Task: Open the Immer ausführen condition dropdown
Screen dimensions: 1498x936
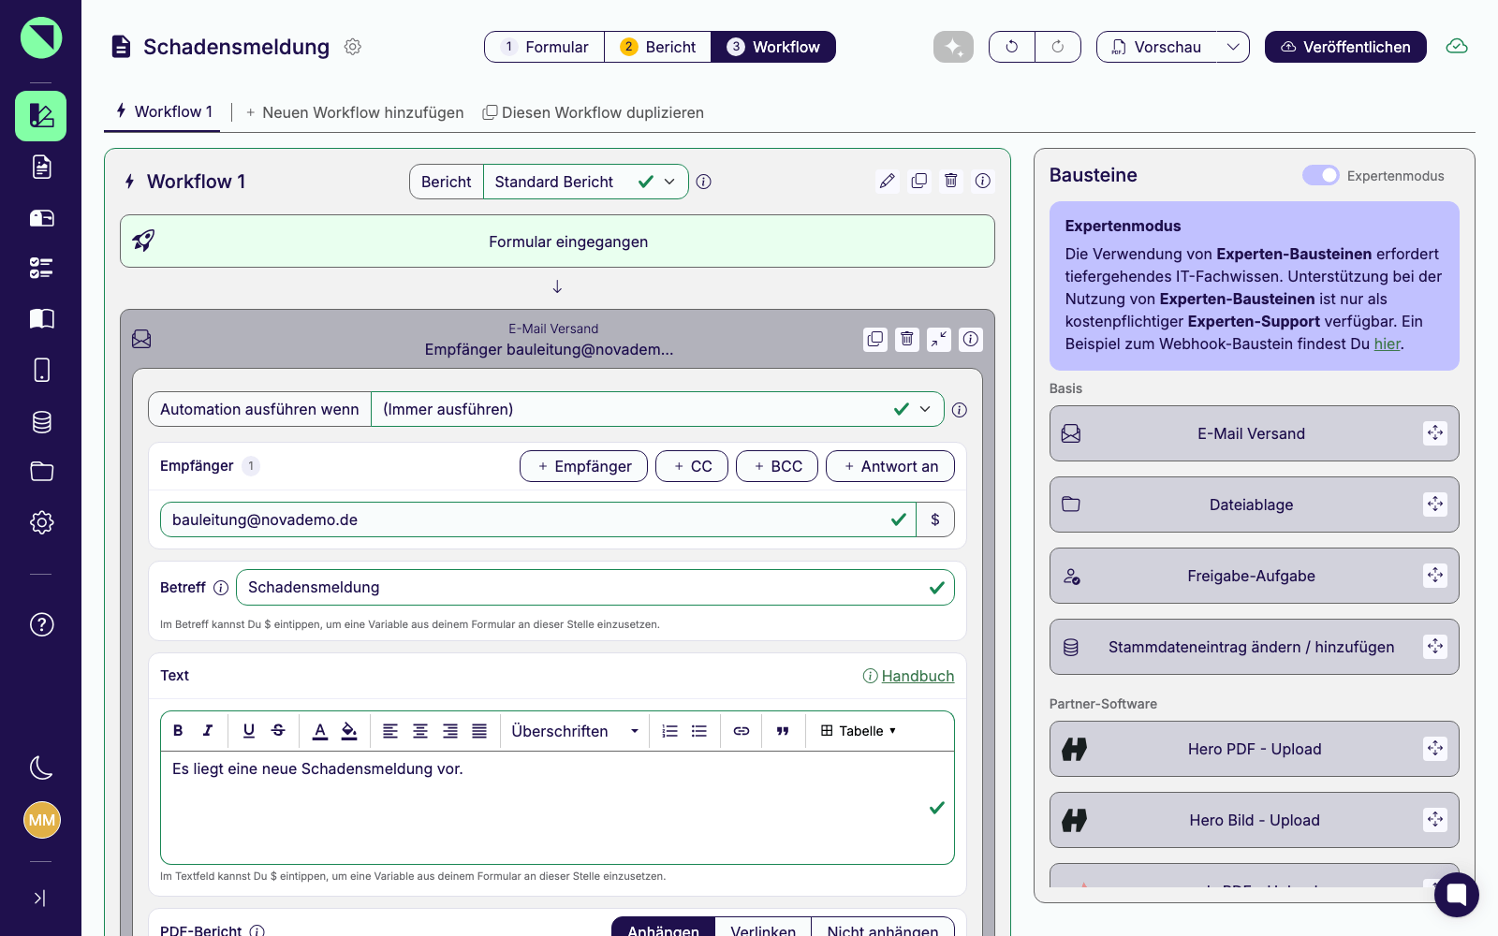Action: click(657, 409)
